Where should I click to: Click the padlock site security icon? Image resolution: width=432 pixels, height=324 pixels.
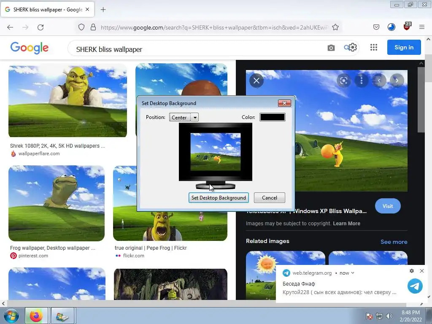pos(93,27)
